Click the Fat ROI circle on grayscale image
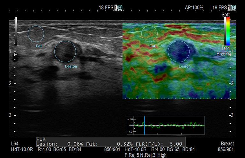This screenshot has width=245, height=158. tap(36, 34)
